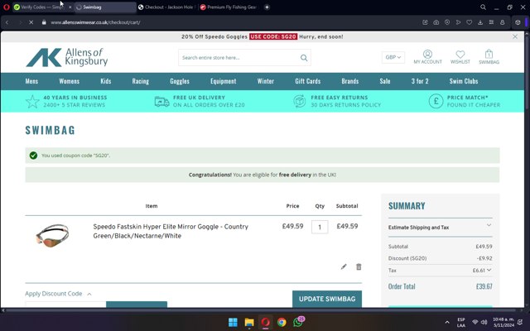Open the Wishlist

coord(460,57)
